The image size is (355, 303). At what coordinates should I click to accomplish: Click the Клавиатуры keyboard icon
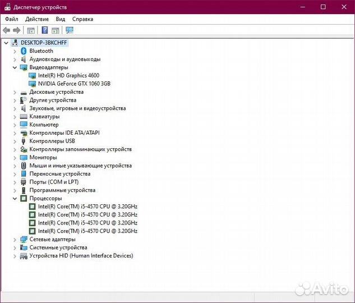(x=24, y=117)
